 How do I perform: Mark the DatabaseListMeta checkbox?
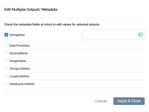point(6,84)
